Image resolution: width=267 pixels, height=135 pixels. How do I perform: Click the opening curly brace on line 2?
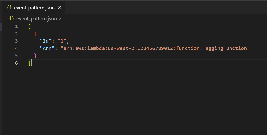click(35, 34)
